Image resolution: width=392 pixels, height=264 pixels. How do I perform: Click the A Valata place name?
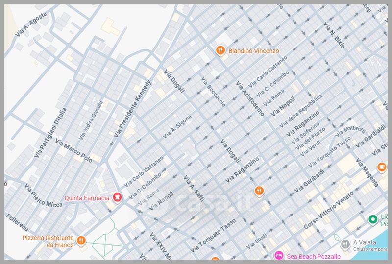click(x=364, y=241)
